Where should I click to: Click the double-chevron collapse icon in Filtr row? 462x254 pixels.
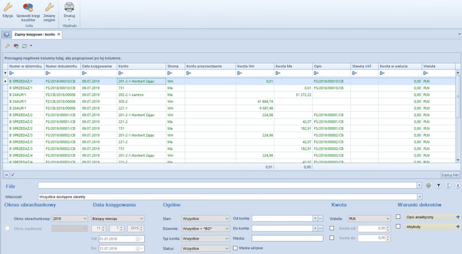point(458,185)
